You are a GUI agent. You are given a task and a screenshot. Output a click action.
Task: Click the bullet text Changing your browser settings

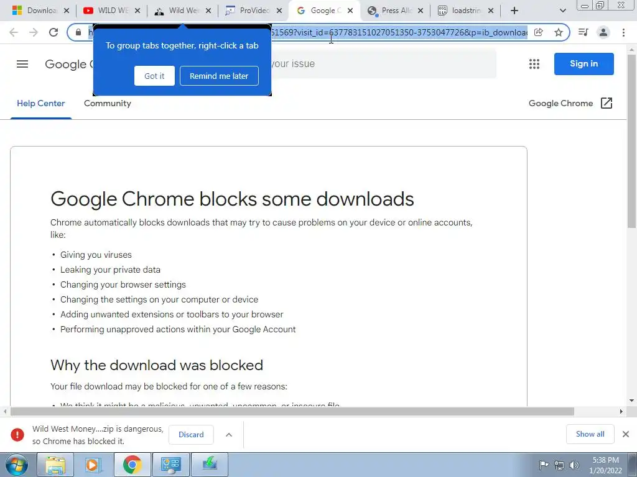(x=123, y=284)
